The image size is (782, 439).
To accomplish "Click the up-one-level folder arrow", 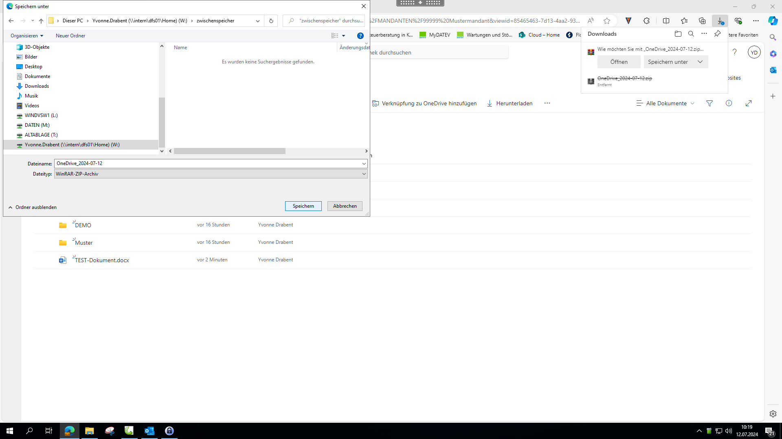I will pos(41,21).
